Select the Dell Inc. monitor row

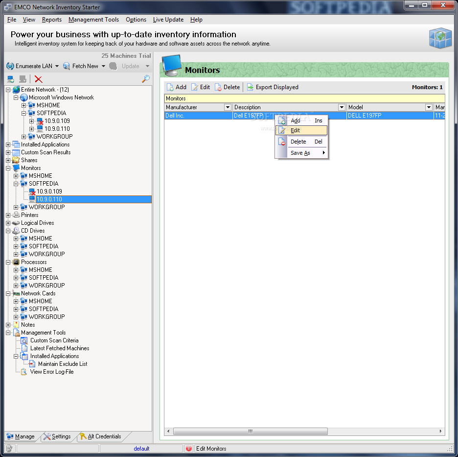(x=305, y=116)
